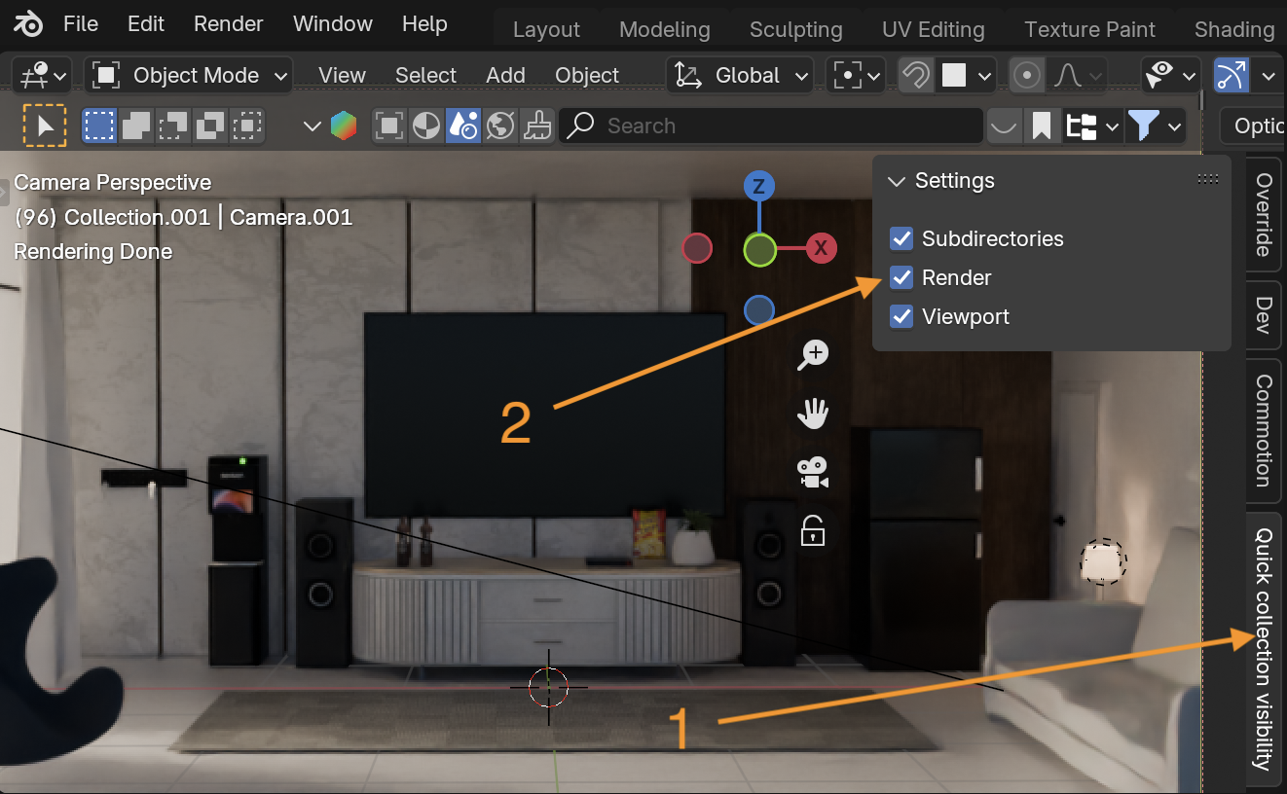This screenshot has width=1287, height=794.
Task: Click the hand pan view icon
Action: point(813,415)
